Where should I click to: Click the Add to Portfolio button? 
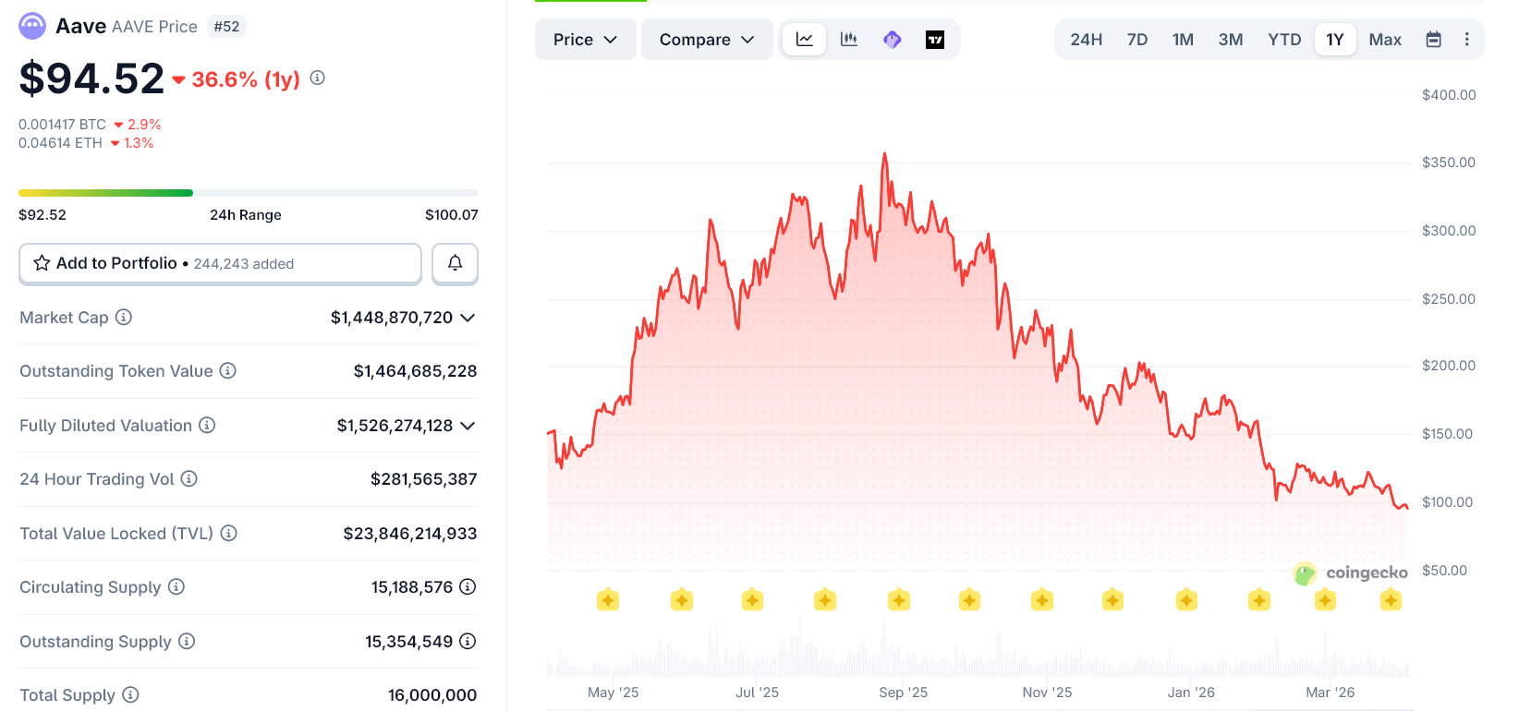(x=220, y=264)
